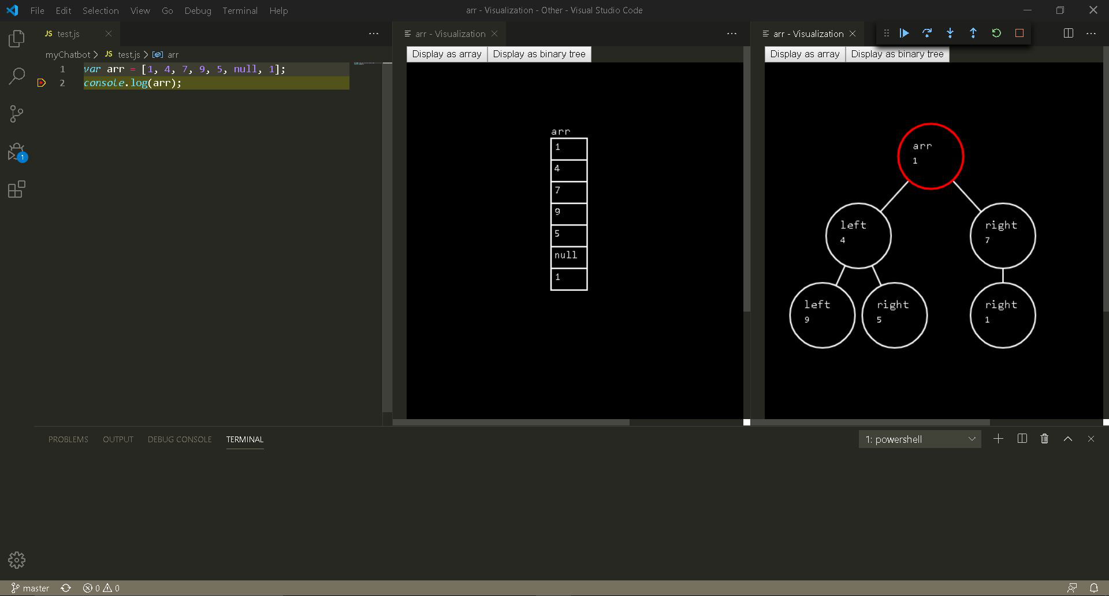Split the editor to the right
This screenshot has height=596, width=1109.
[1069, 34]
